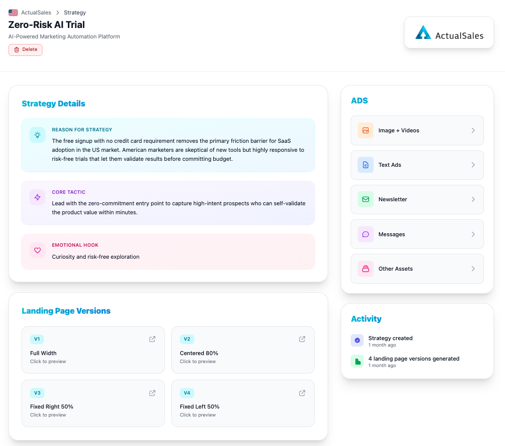Click the Delete button
The height and width of the screenshot is (446, 505).
click(25, 49)
